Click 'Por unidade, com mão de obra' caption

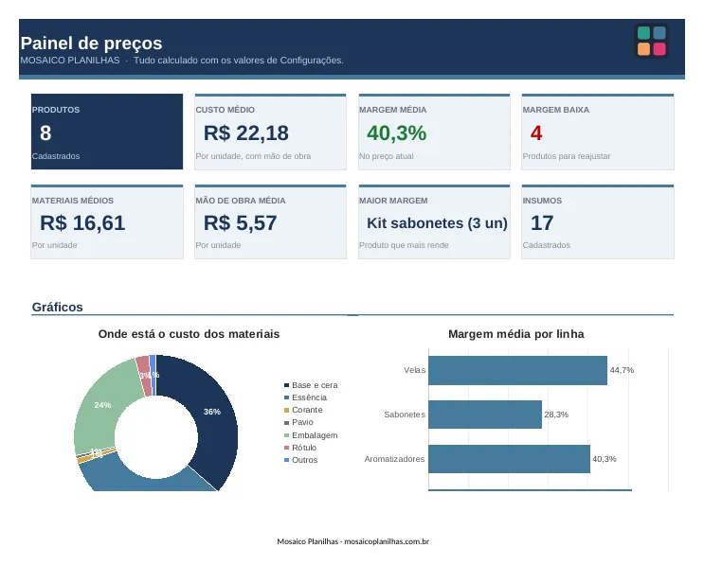pos(253,156)
